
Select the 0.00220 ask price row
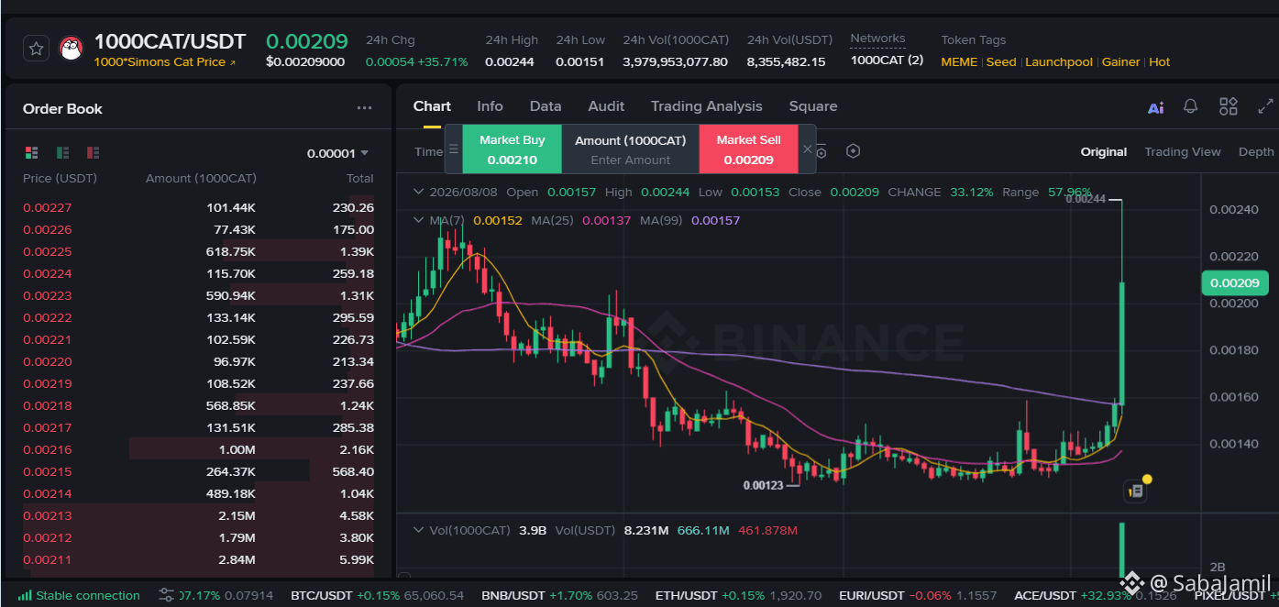pyautogui.click(x=198, y=361)
